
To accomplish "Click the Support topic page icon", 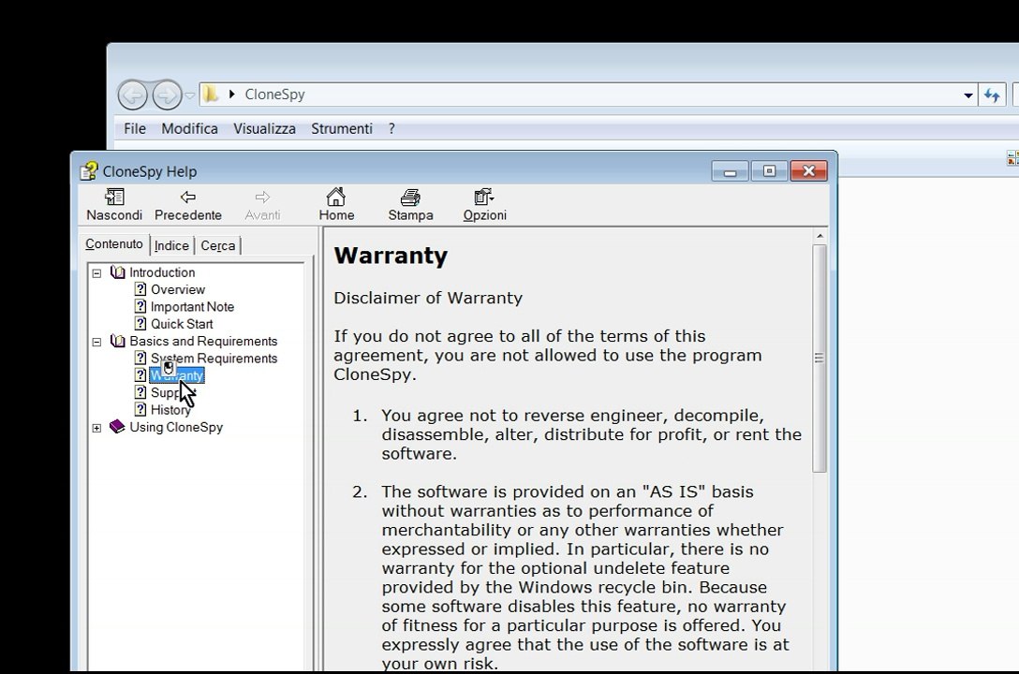I will click(140, 392).
